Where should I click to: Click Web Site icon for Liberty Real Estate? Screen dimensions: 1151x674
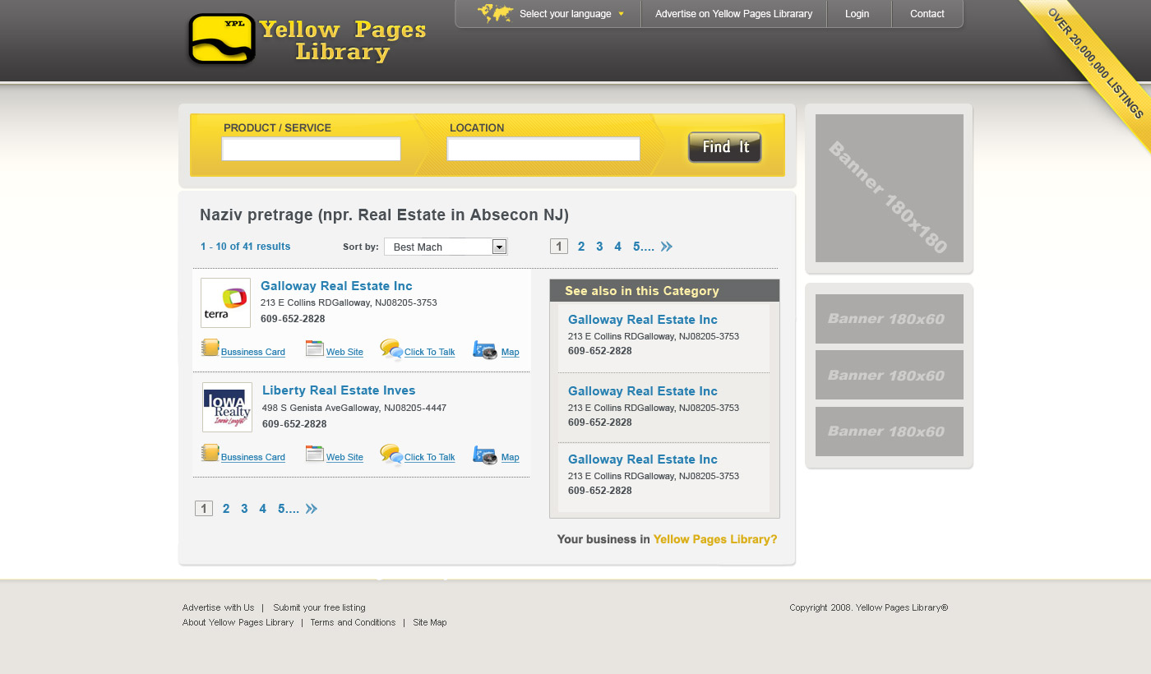click(x=314, y=454)
